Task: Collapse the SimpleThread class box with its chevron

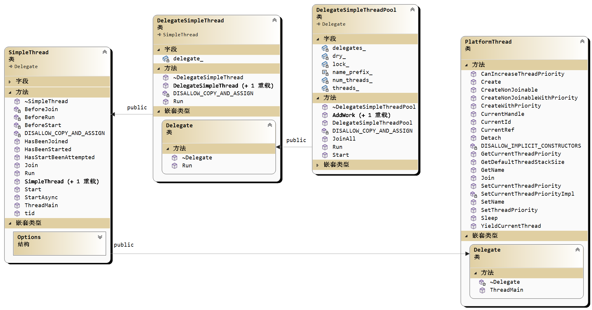Action: pos(105,52)
